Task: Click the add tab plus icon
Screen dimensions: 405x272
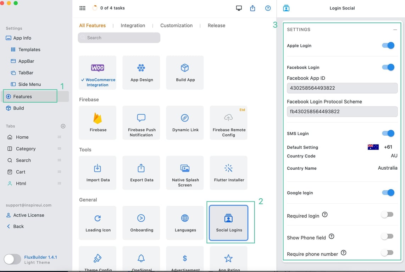Action: [63, 126]
